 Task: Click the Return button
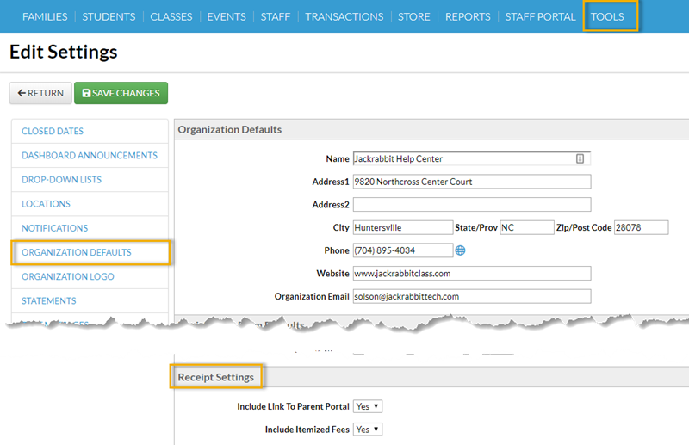[x=40, y=93]
